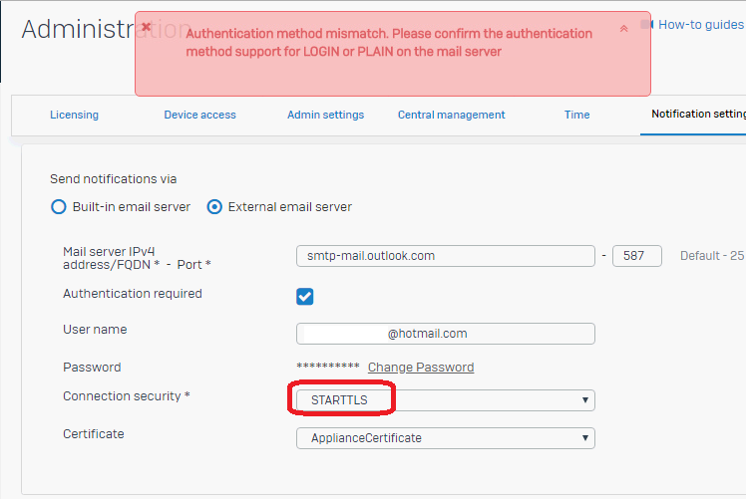Click the mail server address field

click(x=445, y=256)
